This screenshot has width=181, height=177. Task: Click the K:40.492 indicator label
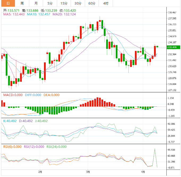(10, 121)
